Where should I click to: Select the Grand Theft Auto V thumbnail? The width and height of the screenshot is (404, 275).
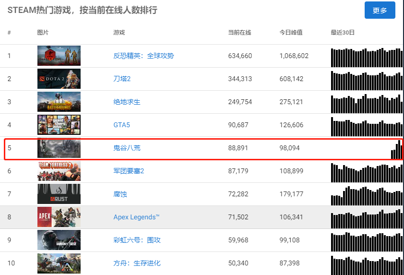point(59,125)
